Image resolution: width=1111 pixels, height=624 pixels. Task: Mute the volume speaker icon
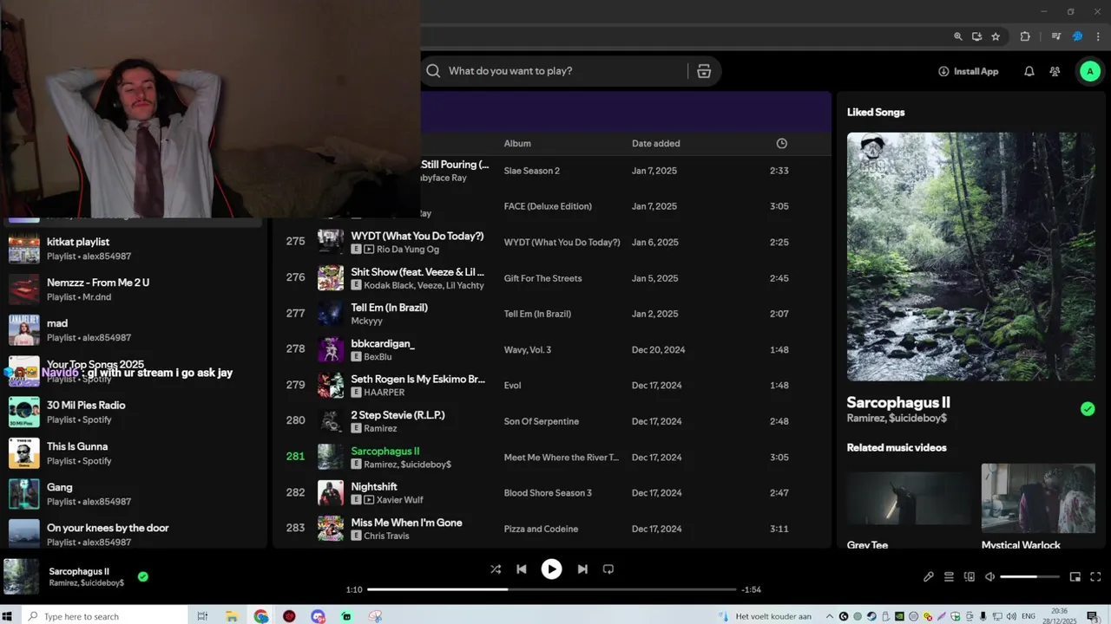(x=989, y=577)
